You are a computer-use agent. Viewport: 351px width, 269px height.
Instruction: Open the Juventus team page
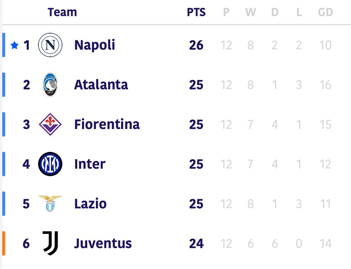pos(103,243)
